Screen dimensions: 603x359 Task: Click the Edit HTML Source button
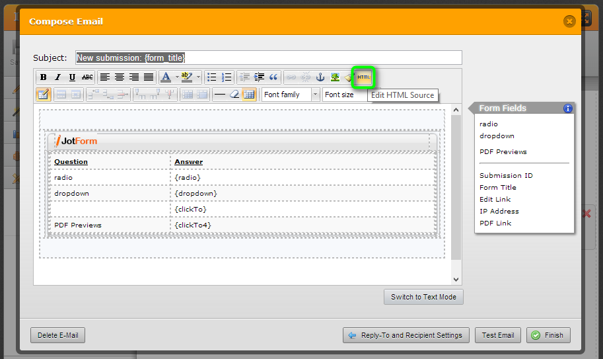click(x=363, y=77)
